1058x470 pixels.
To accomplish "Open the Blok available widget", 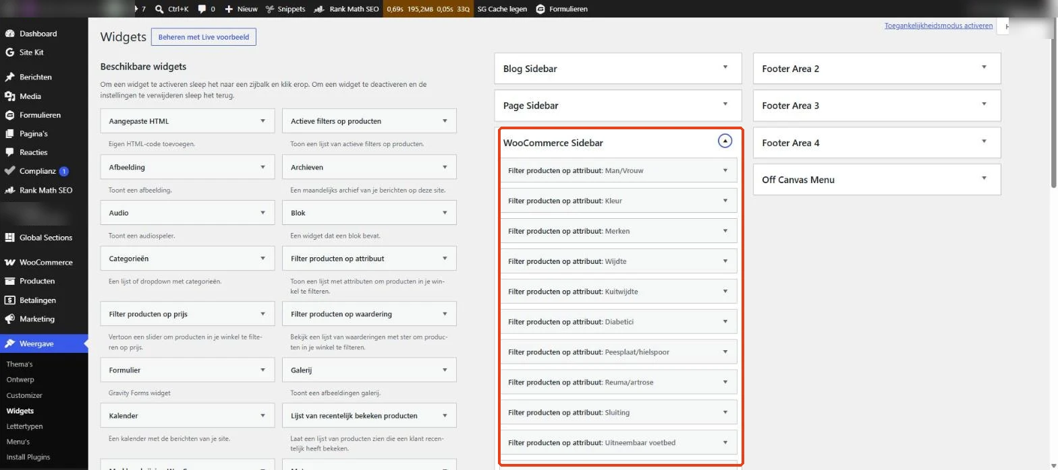I will (369, 213).
